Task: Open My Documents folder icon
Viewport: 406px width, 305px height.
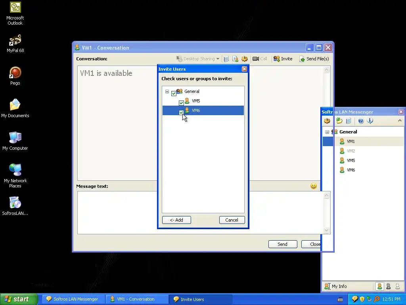Action: (x=15, y=108)
